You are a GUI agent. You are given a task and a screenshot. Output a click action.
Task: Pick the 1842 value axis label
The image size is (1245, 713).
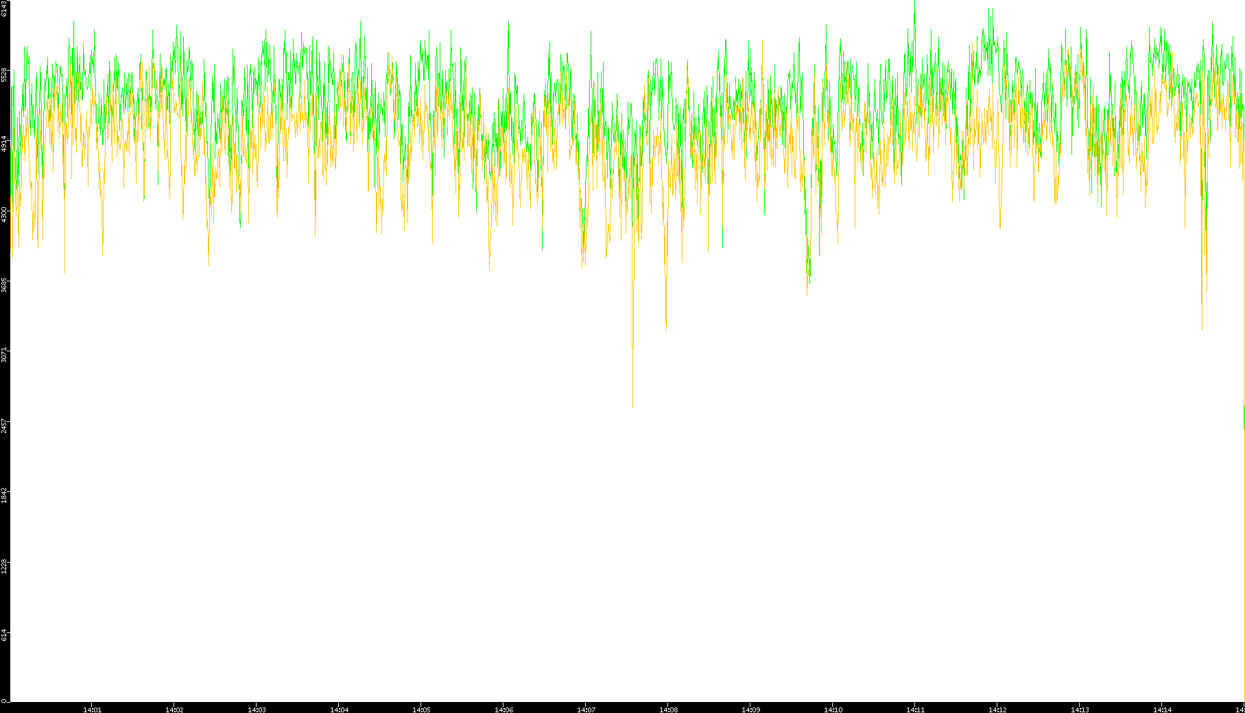coord(4,495)
